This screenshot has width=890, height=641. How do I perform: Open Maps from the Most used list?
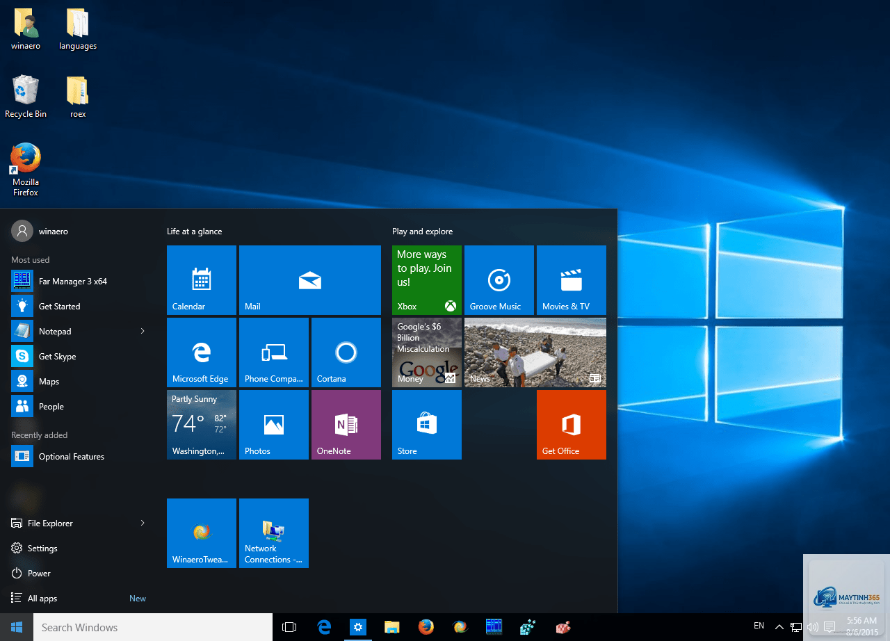(x=81, y=382)
